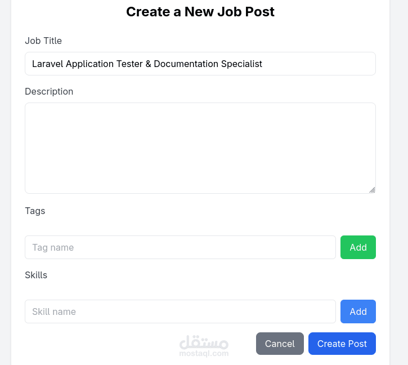The image size is (408, 365).
Task: Click the Description label
Action: pos(49,91)
